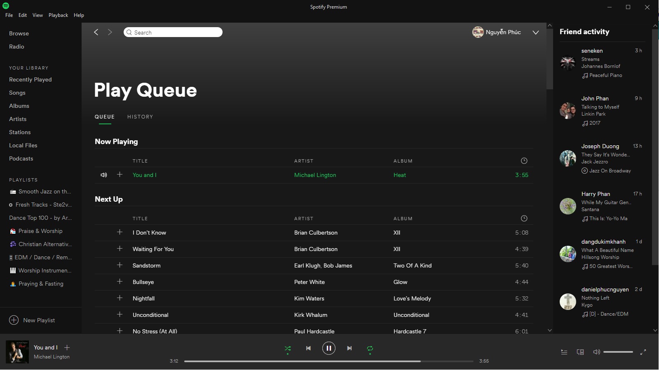The image size is (659, 370).
Task: Save Waiting For You with plus icon
Action: (x=120, y=249)
